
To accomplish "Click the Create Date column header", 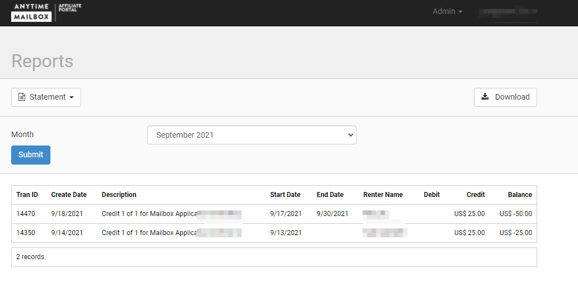I will pyautogui.click(x=69, y=195).
